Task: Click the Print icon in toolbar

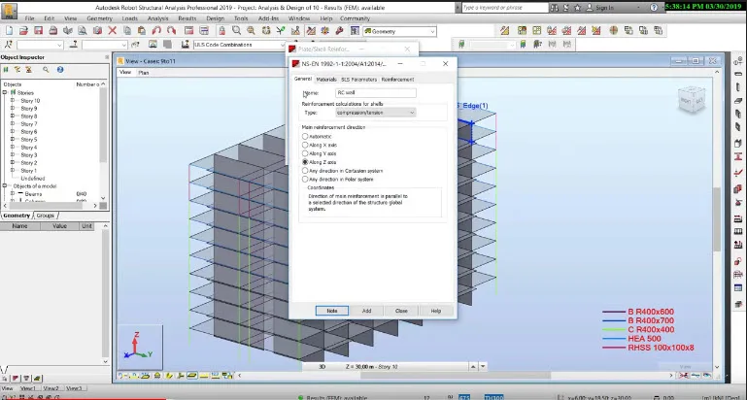Action: pyautogui.click(x=53, y=31)
